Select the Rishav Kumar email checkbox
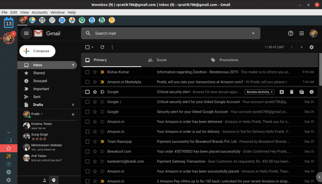Viewport: 322px width, 184px height. (x=88, y=72)
